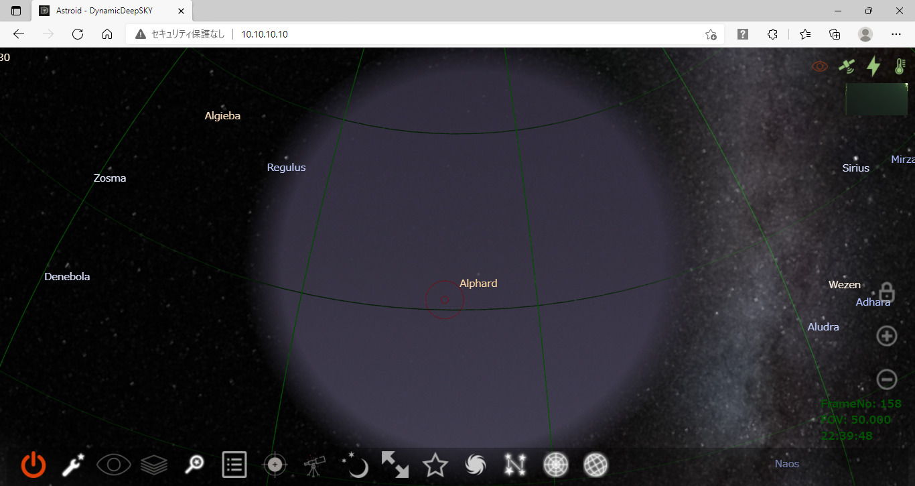
Task: Toggle the moon and stars night icon
Action: point(355,464)
